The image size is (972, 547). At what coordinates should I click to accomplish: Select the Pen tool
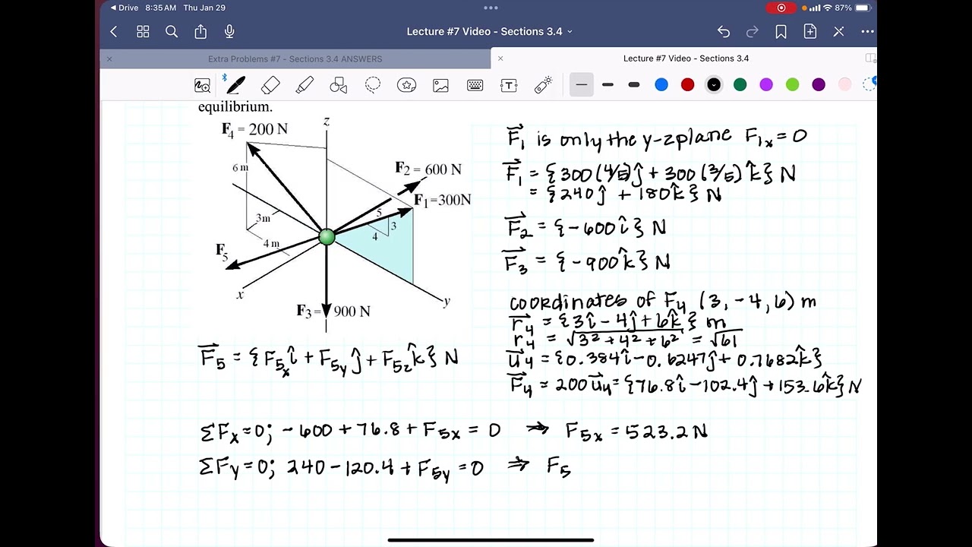pyautogui.click(x=236, y=85)
